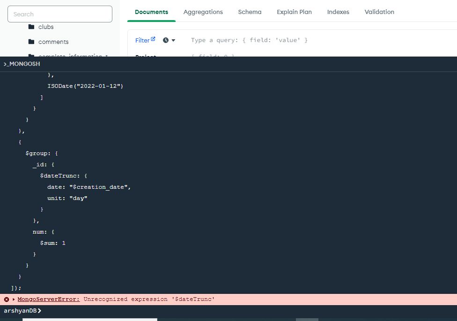Expand the query history dropdown arrow
The height and width of the screenshot is (321, 457).
point(173,40)
